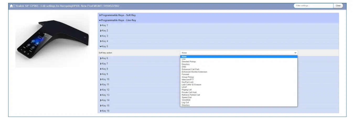Expand the Key 16 row
355x120 pixels.
click(218, 111)
